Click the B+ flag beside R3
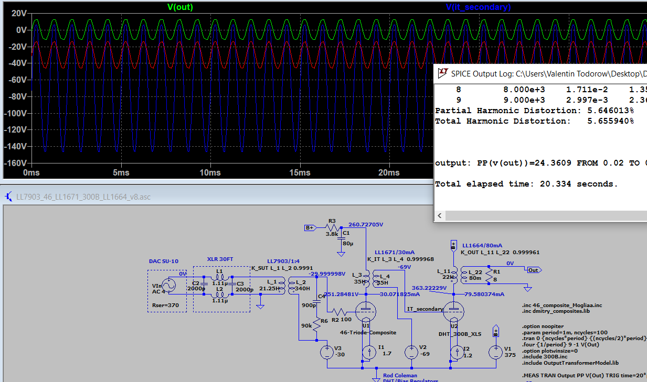The image size is (647, 382). pos(310,228)
